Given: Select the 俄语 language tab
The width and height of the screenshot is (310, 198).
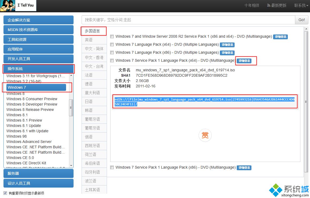Looking at the screenshot, I should tap(94, 137).
